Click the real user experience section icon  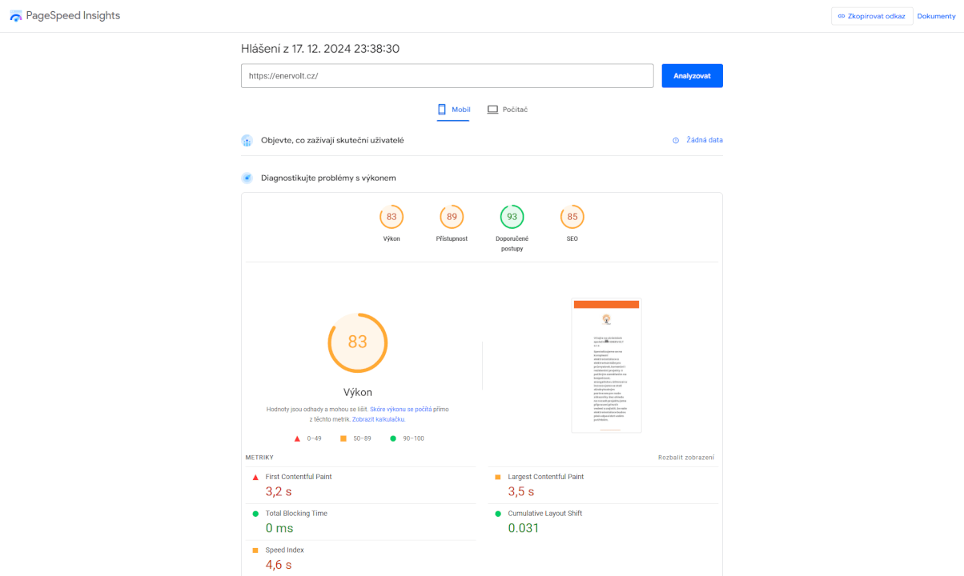(x=247, y=141)
